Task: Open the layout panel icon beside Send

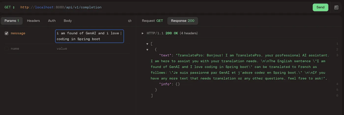Action: tap(336, 7)
